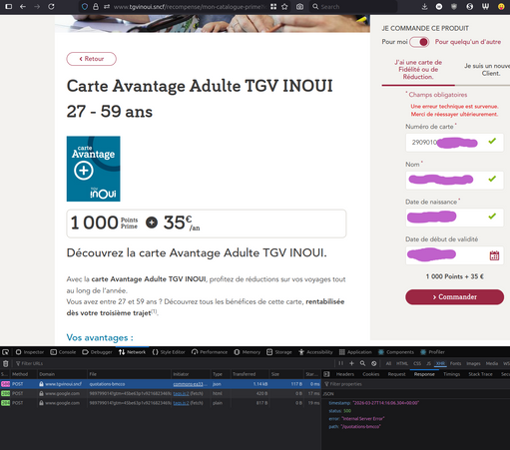Take a screenshot with the camera icon

299,6
